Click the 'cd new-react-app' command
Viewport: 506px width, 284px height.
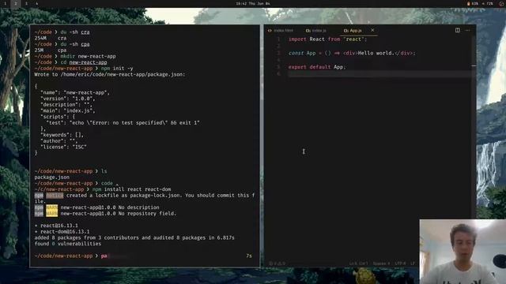[x=84, y=62]
